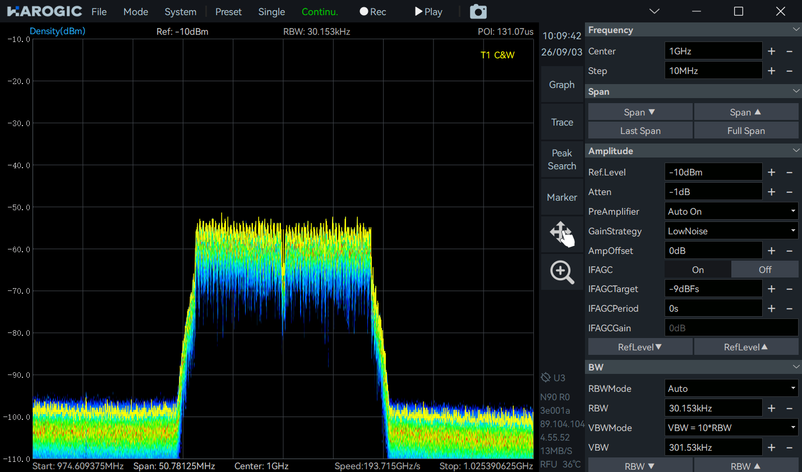The width and height of the screenshot is (802, 472).
Task: Turn IFAGC Off
Action: point(765,270)
